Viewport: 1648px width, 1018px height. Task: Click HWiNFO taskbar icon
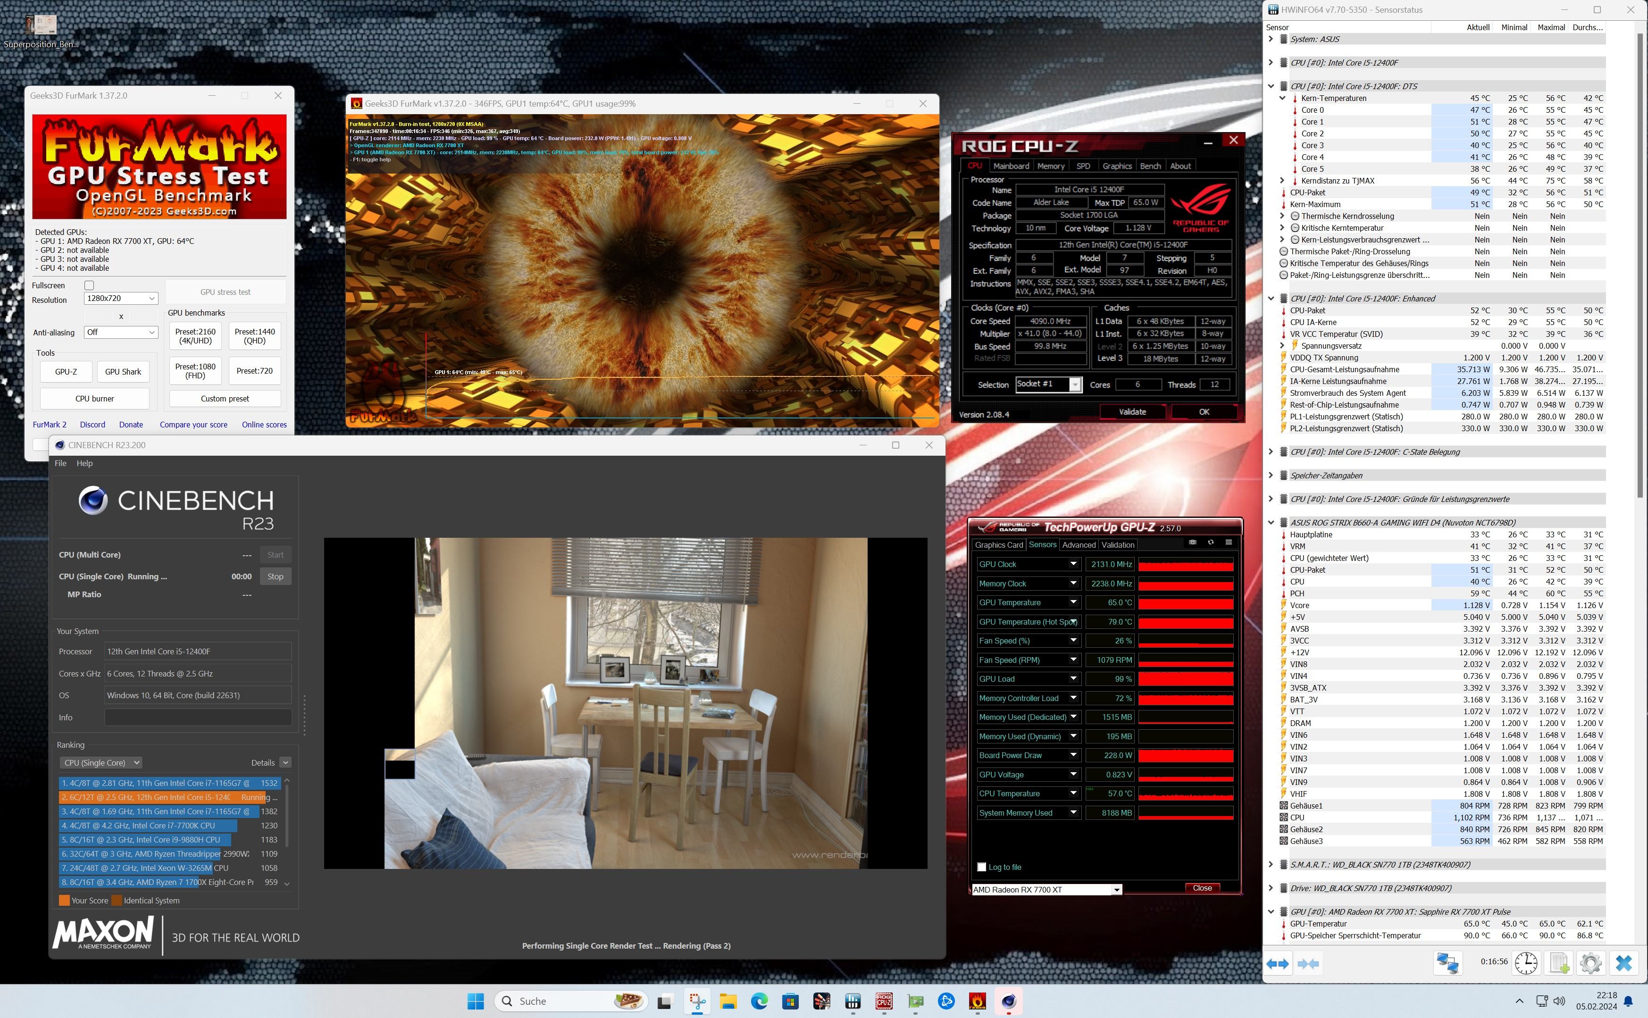853,1001
